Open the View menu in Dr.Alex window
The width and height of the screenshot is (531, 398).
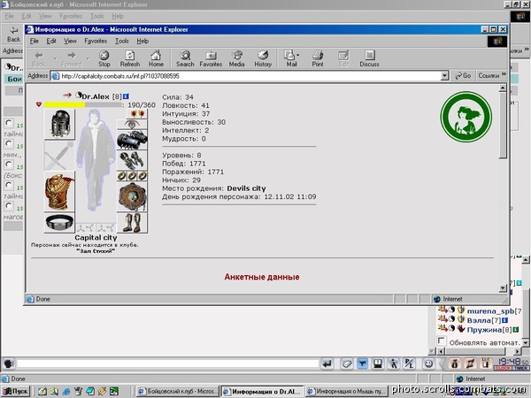coord(70,42)
